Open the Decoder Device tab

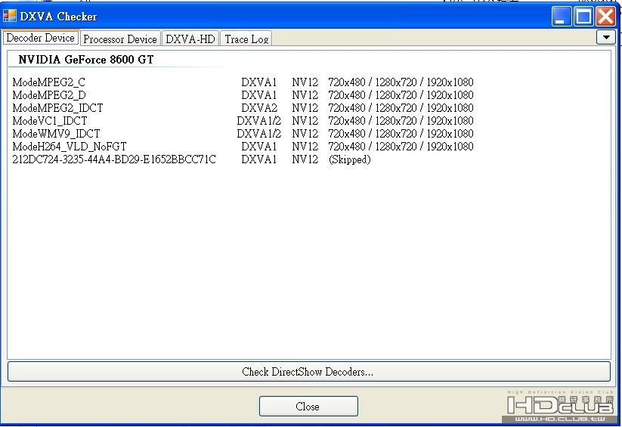pos(41,38)
